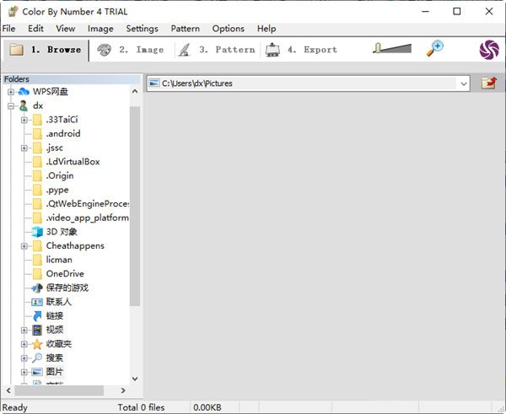Open the path dropdown for C:\Users\dx\Pictures
This screenshot has height=414, width=506.
pyautogui.click(x=464, y=83)
